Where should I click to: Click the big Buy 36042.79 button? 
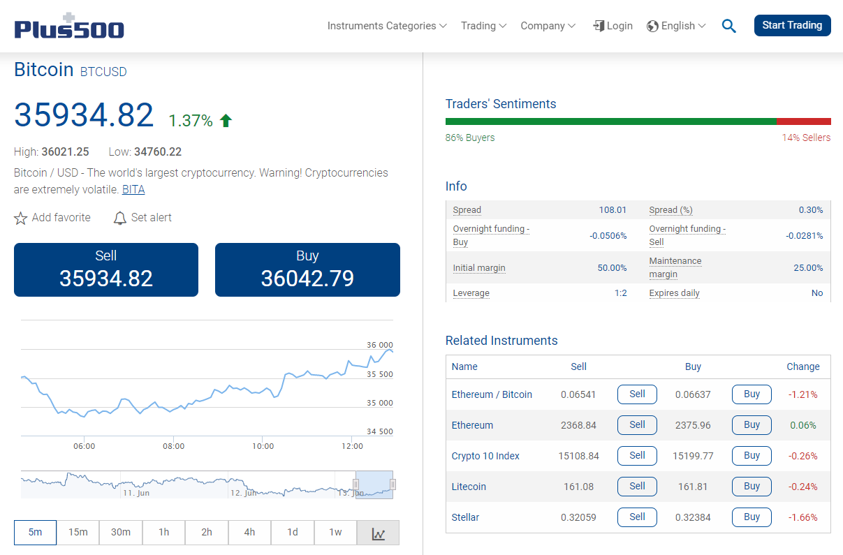pos(307,269)
